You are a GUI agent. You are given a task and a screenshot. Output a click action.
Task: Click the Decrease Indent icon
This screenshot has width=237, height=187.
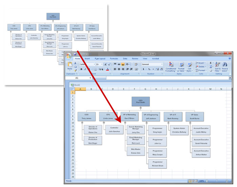[127, 69]
